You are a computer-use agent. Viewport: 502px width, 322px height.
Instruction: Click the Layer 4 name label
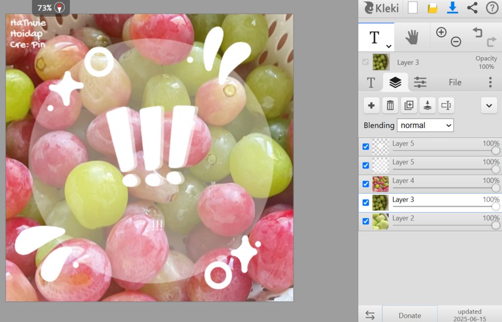(403, 180)
